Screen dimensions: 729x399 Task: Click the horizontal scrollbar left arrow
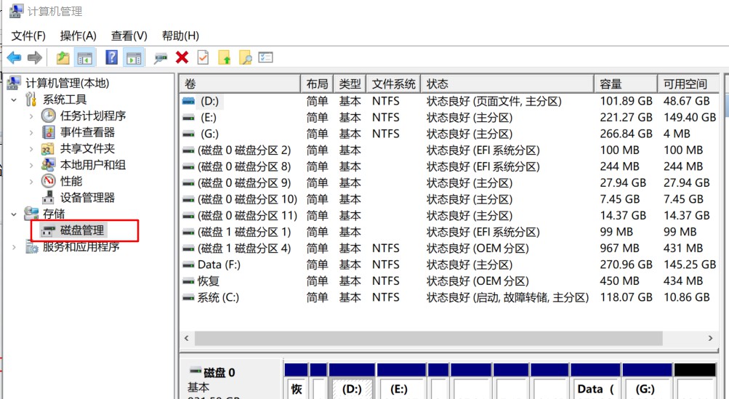coord(187,338)
